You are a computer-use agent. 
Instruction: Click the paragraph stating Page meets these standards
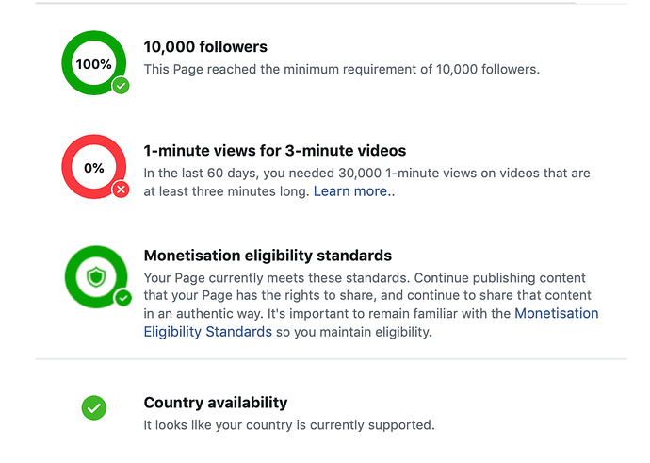pos(371,305)
